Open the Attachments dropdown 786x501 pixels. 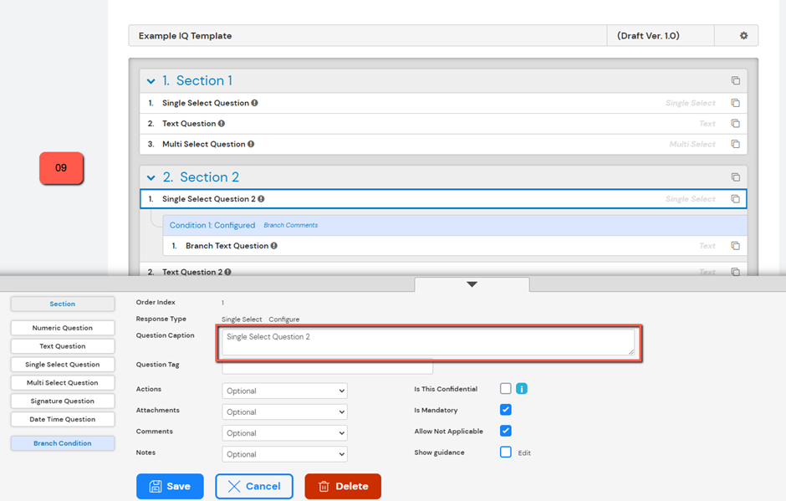(284, 412)
